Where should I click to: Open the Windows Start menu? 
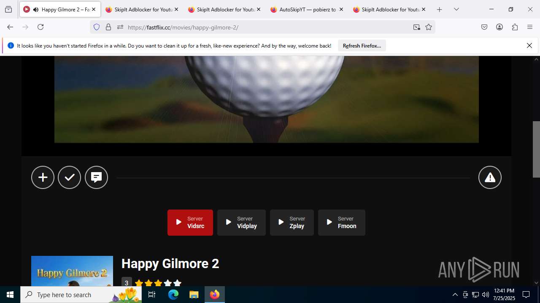10,295
